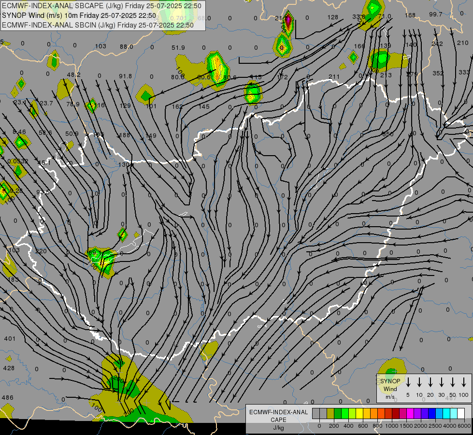Click the wind arrow above 30 m/s
Screen dimensions: 473x435
point(441,382)
